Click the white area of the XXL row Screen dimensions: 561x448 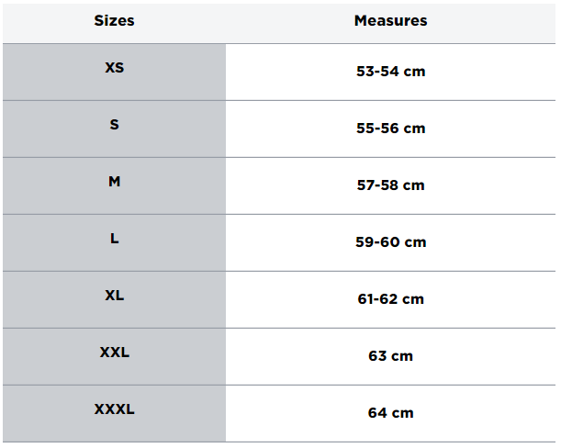tap(390, 357)
